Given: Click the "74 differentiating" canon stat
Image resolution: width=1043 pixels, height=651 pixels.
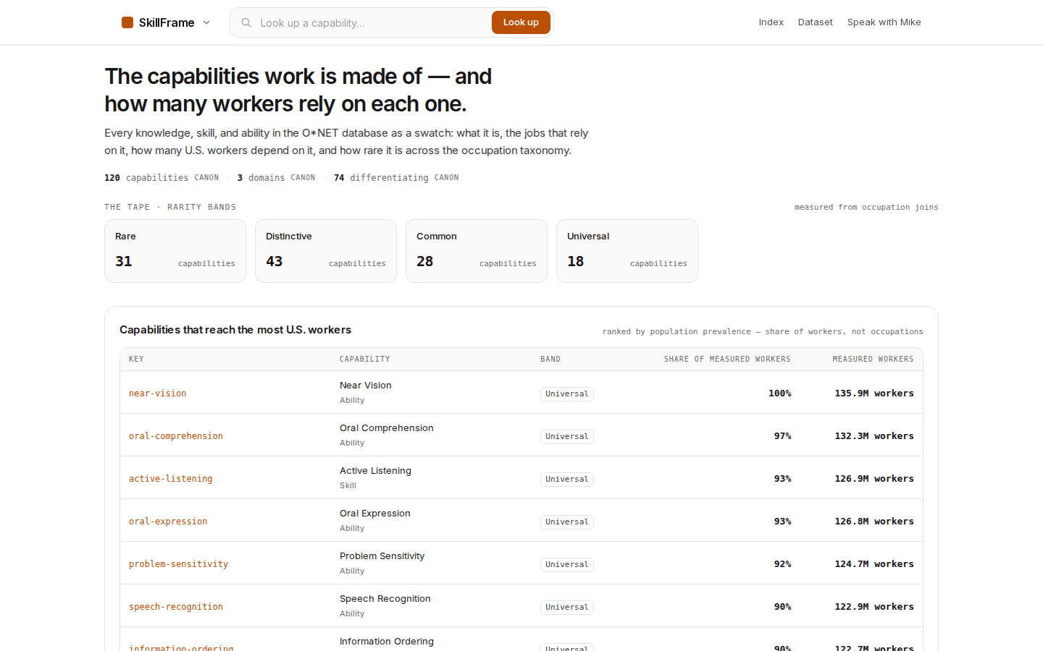Looking at the screenshot, I should (396, 177).
